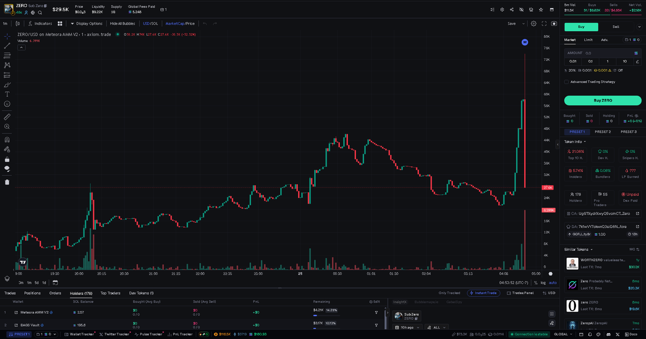The width and height of the screenshot is (646, 339).
Task: Take a chart snapshot with camera icon
Action: tap(554, 24)
